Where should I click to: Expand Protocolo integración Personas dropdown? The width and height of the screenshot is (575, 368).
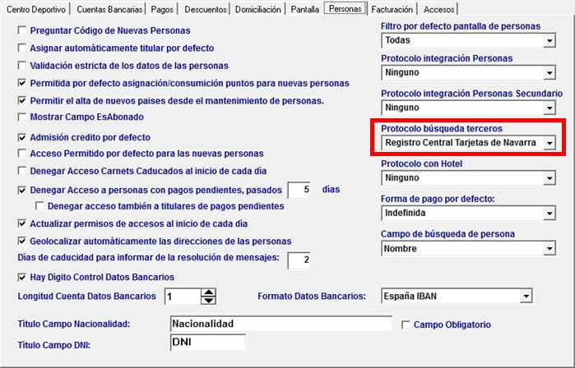(549, 73)
